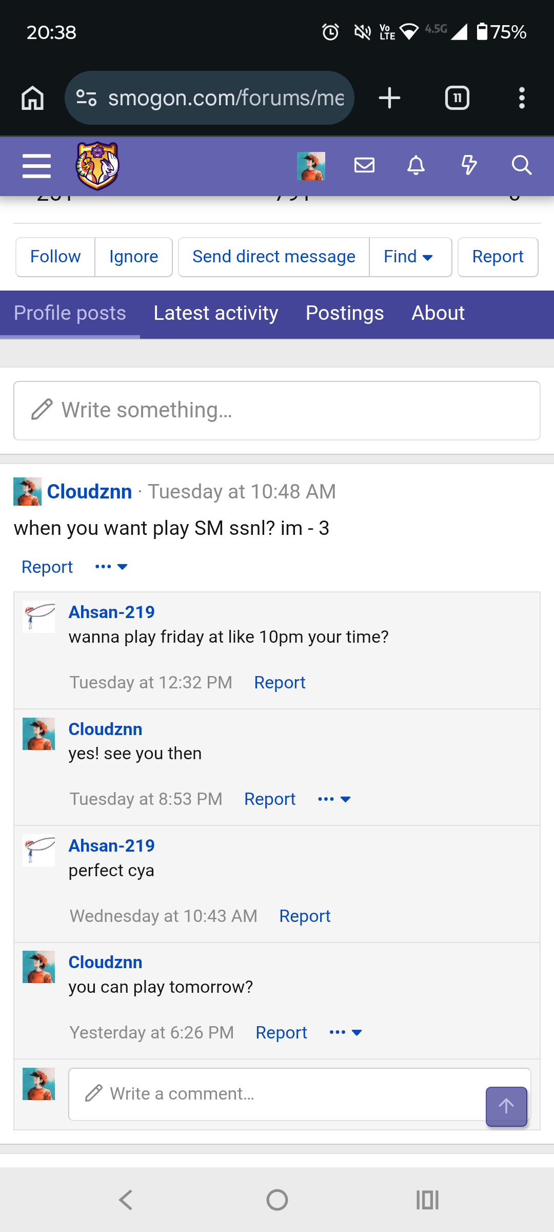Tap the 'Write a comment…' field
The width and height of the screenshot is (554, 1232).
[x=256, y=1093]
